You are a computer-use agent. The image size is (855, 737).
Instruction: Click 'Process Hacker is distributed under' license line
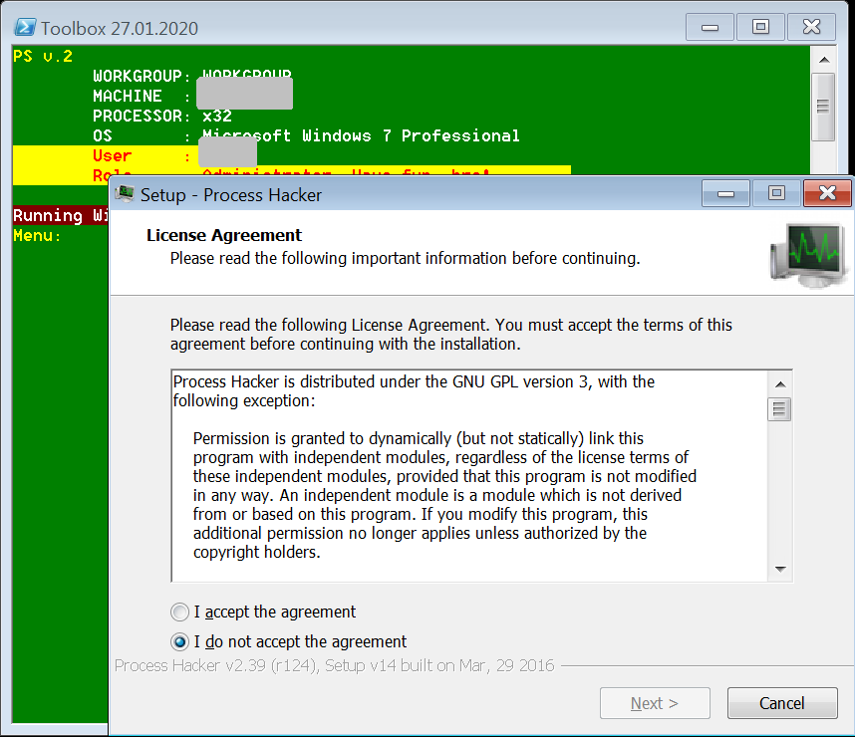[x=414, y=381]
